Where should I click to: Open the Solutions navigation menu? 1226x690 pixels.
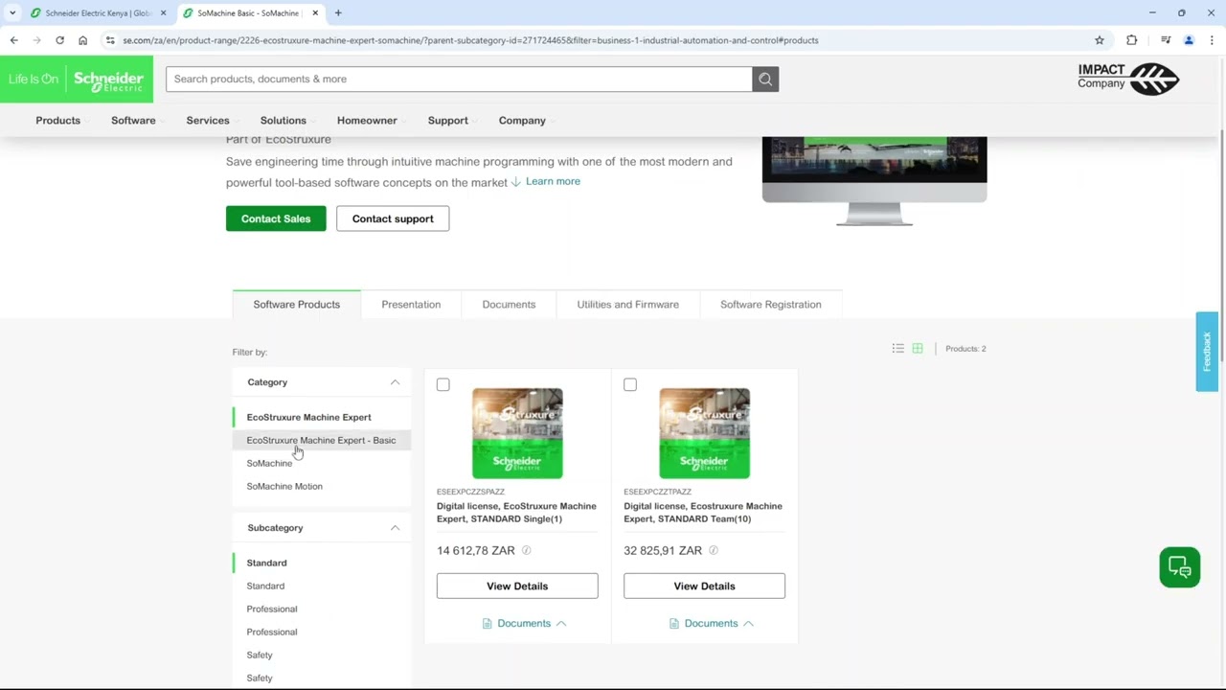284,121
